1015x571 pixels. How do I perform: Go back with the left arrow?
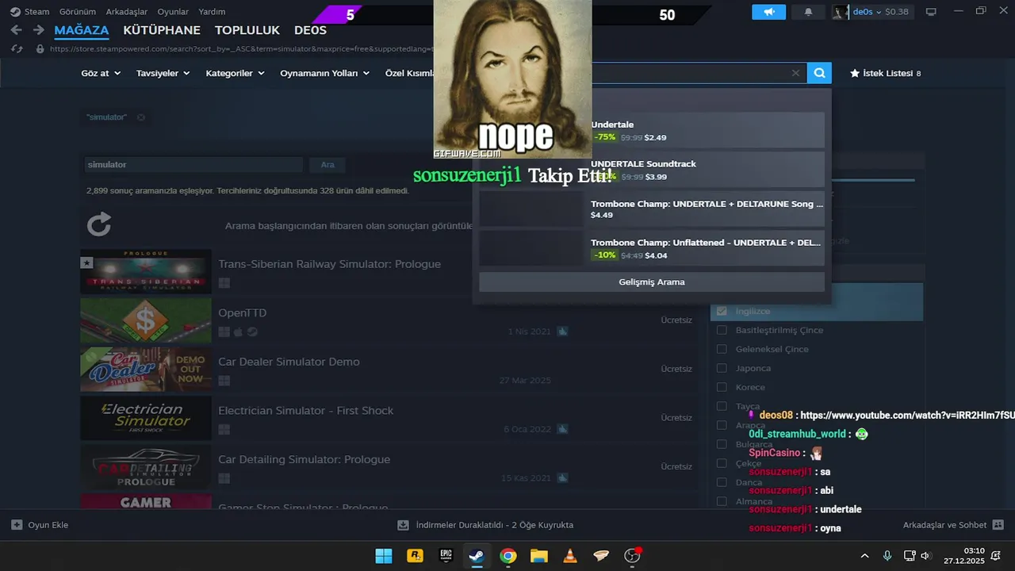tap(17, 30)
